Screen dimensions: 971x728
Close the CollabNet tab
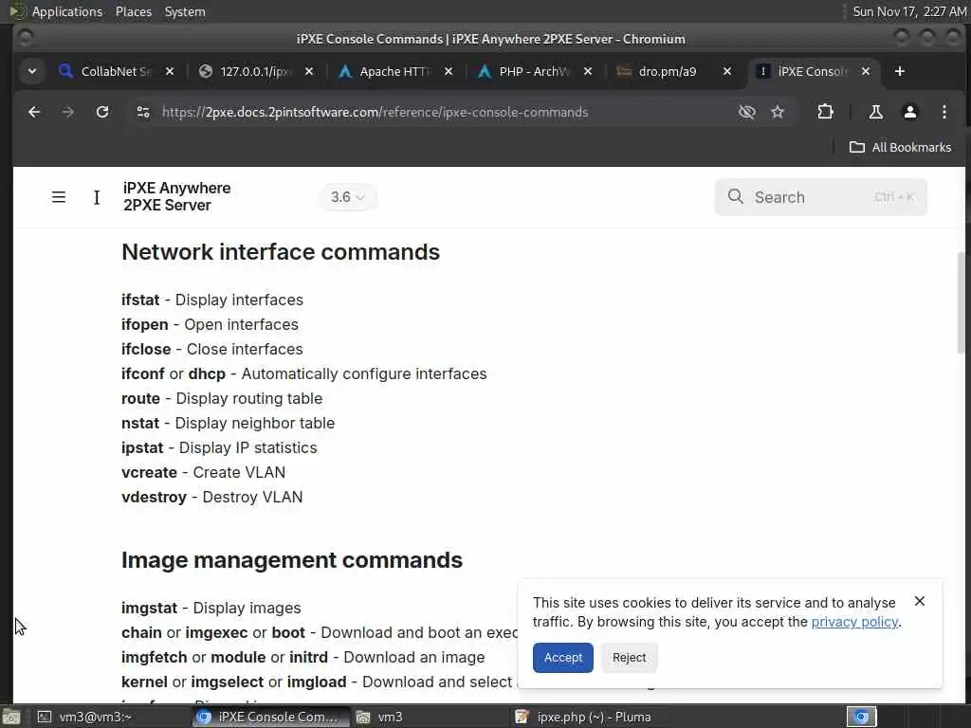coord(170,71)
